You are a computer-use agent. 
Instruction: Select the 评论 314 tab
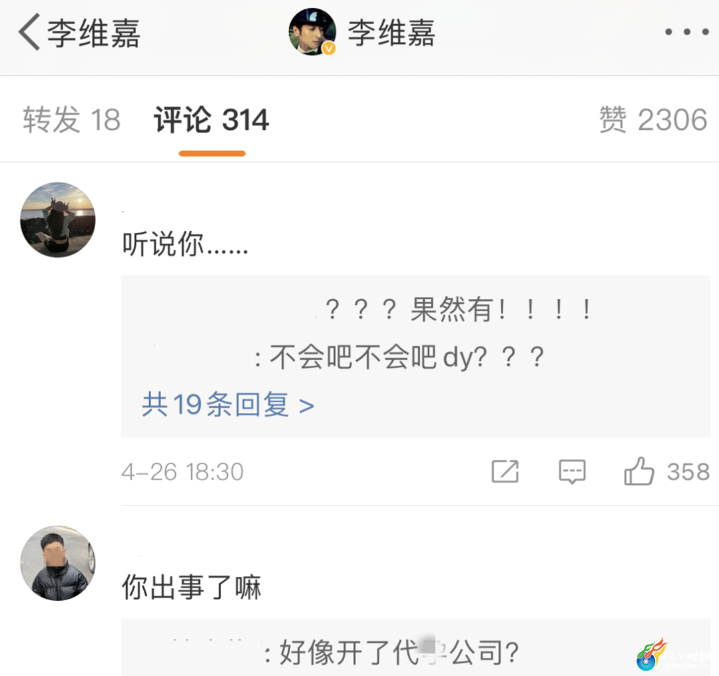point(212,120)
